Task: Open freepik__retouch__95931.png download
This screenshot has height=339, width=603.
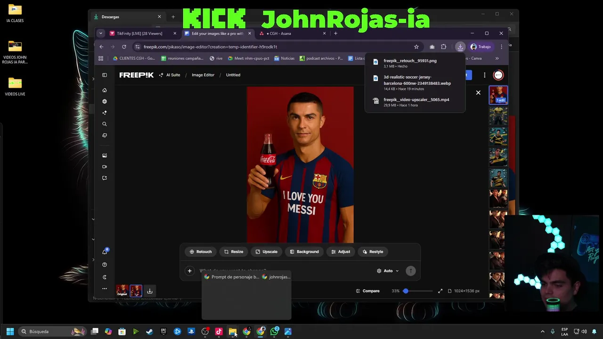Action: [415, 63]
